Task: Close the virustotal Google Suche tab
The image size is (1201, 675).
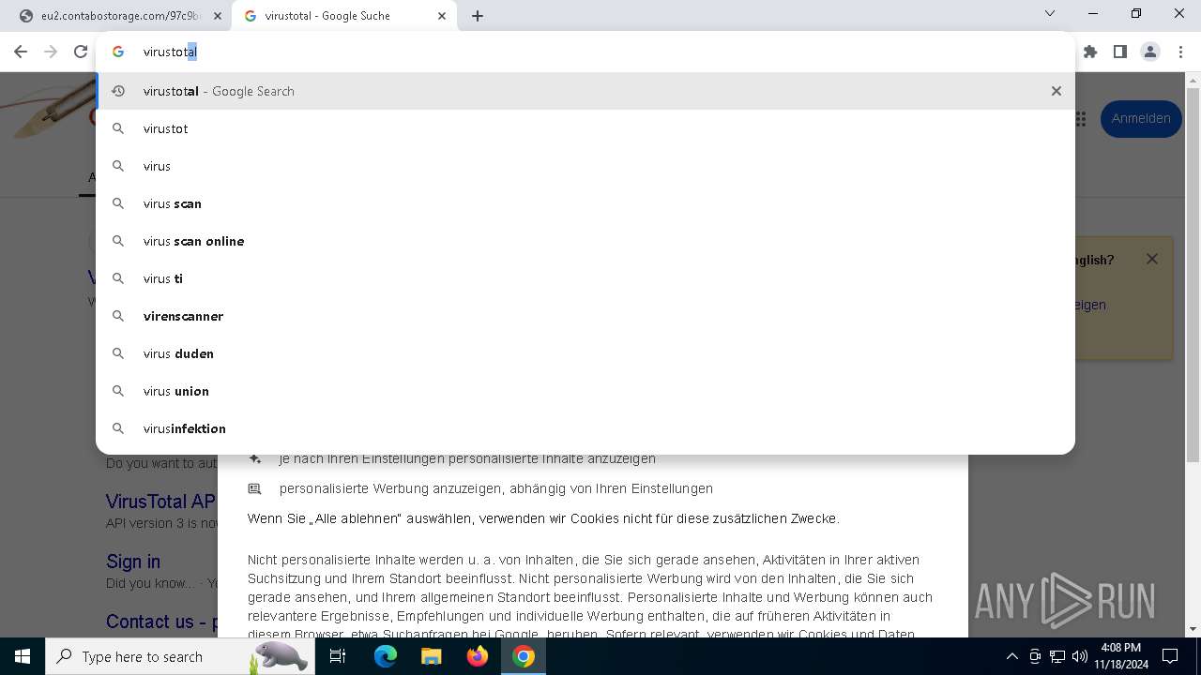Action: point(442,16)
